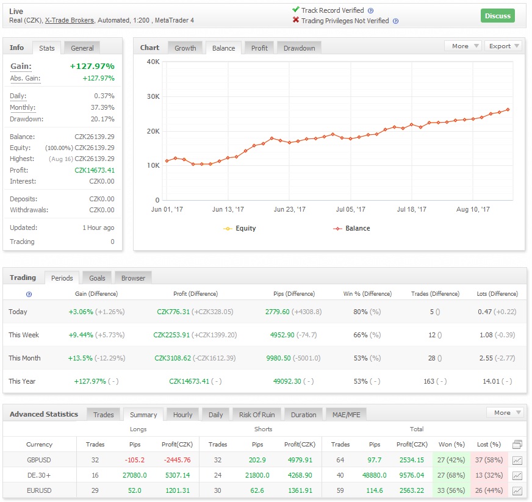Click the underlined Abs. Gain: label
Image resolution: width=532 pixels, height=502 pixels.
click(x=25, y=78)
